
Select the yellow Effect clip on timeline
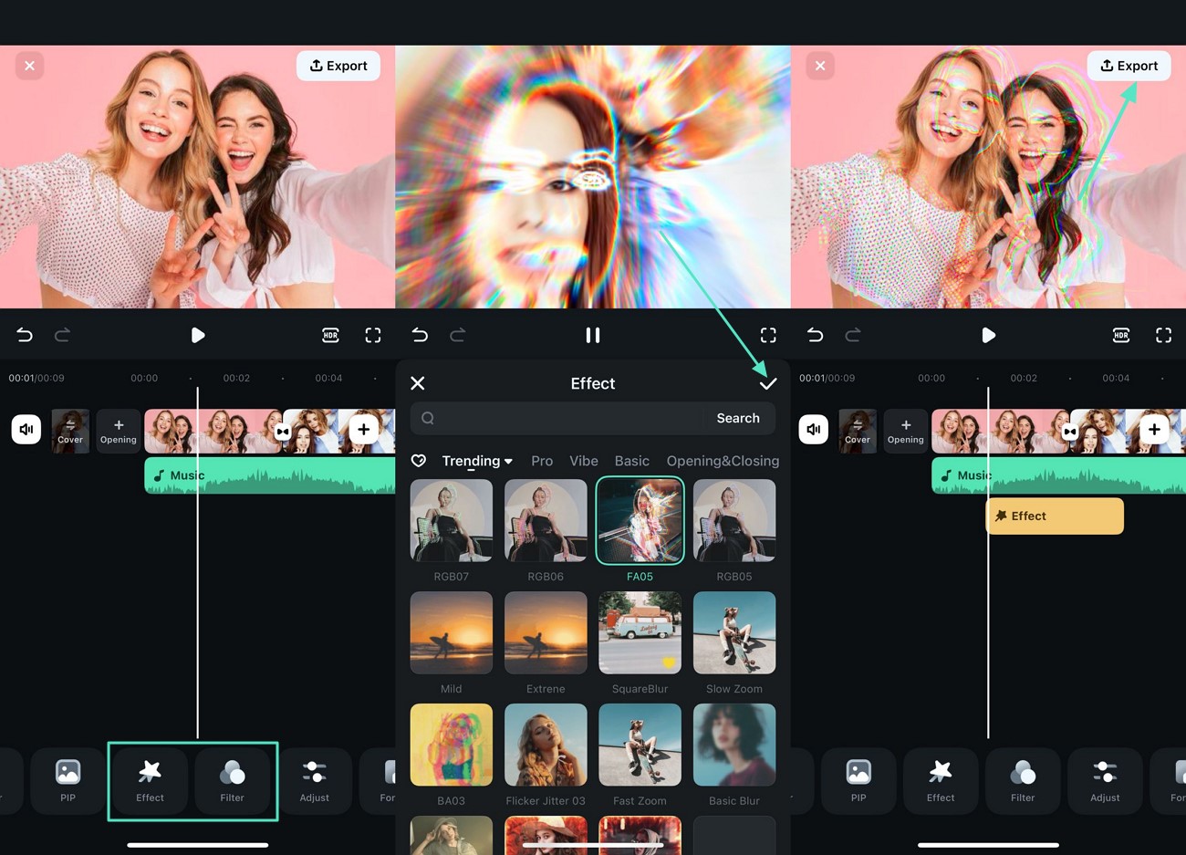(1055, 516)
